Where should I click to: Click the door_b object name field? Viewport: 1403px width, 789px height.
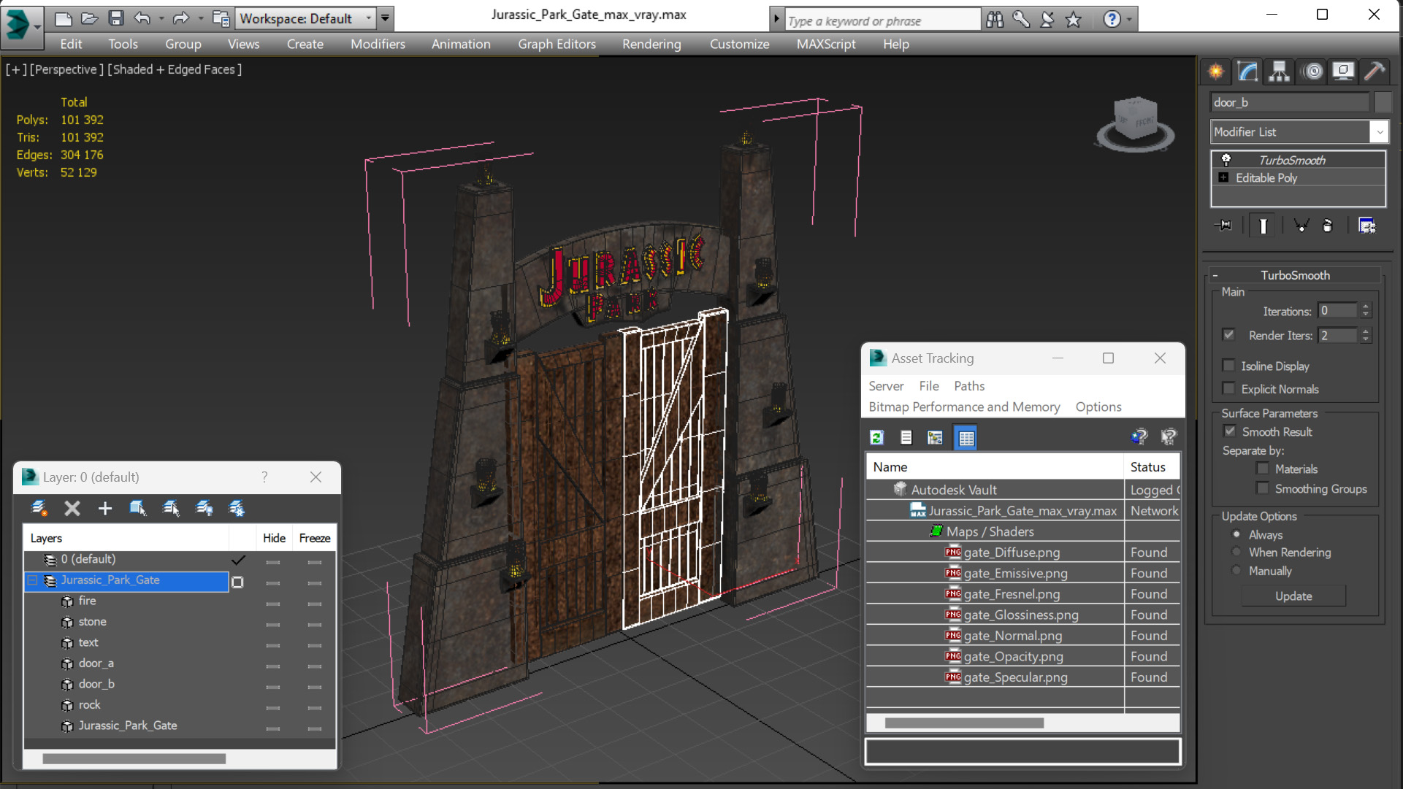(x=1291, y=102)
